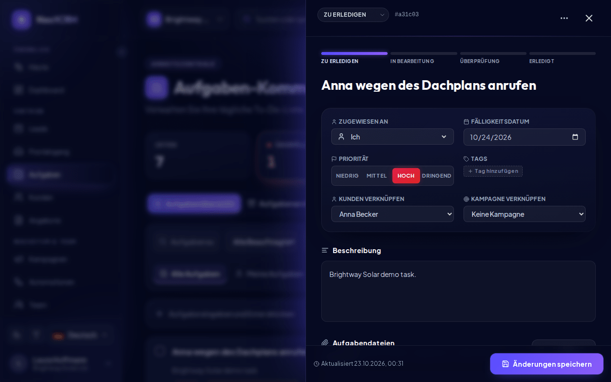Click the Änderungen speichern button
The width and height of the screenshot is (611, 382).
[547, 364]
